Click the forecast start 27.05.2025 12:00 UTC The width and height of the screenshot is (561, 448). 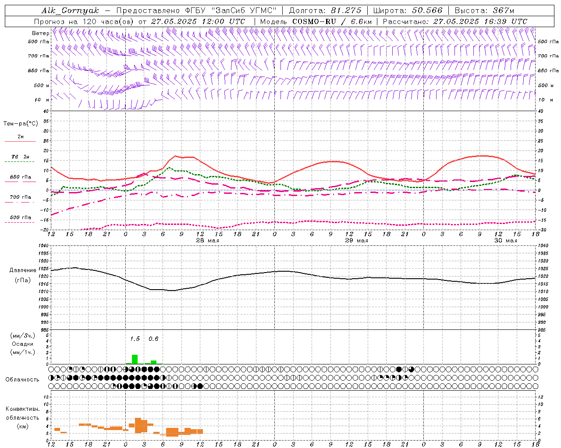[x=198, y=21]
